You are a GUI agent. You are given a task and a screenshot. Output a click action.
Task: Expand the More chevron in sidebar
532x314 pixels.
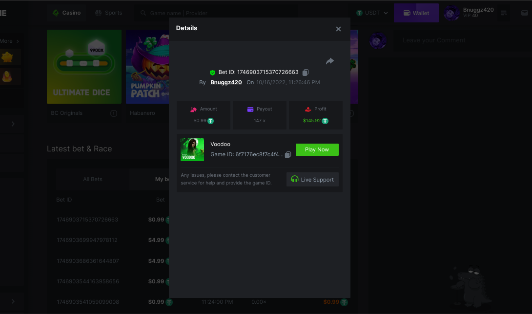click(18, 41)
